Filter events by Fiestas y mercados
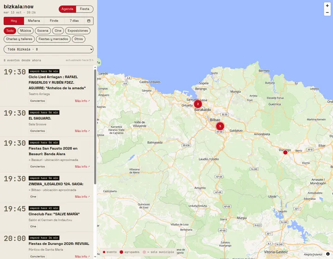The image size is (333, 259). pos(53,39)
